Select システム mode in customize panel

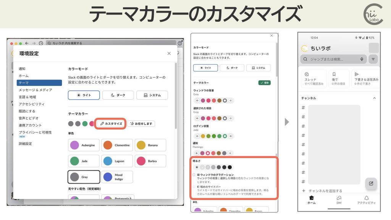tap(259, 68)
